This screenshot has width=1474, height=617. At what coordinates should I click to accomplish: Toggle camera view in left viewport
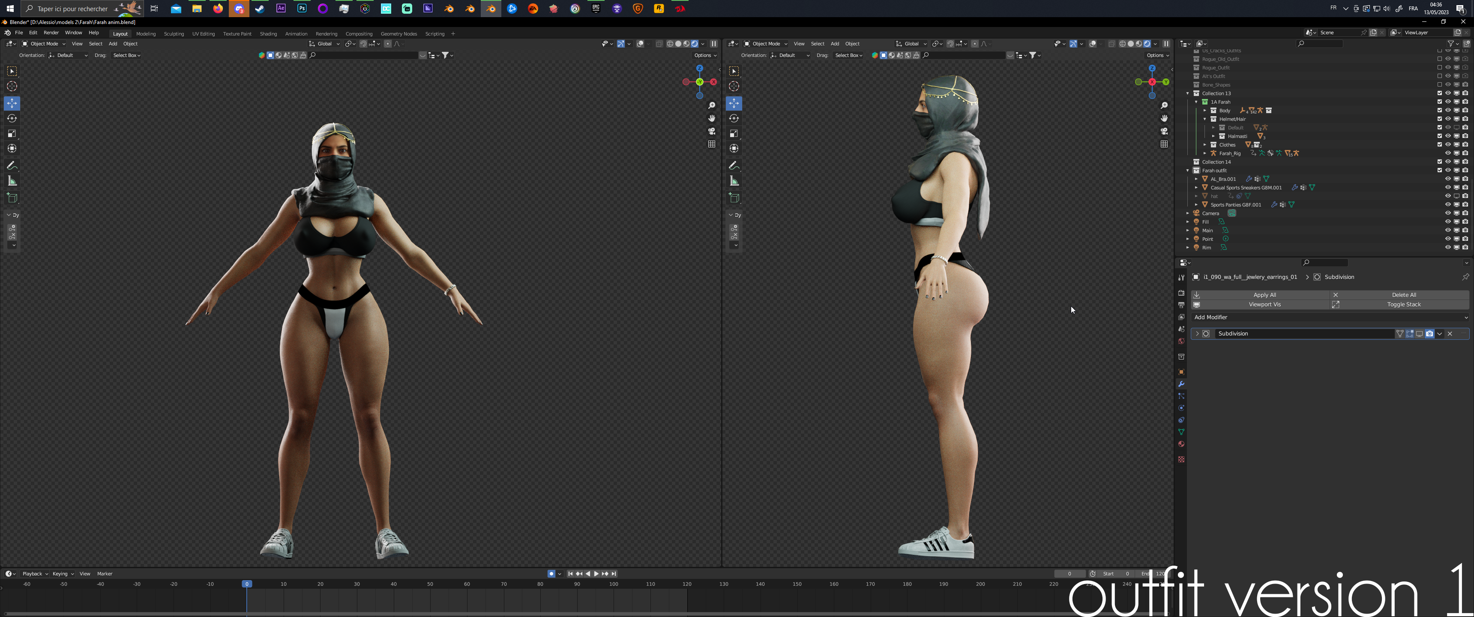tap(712, 131)
